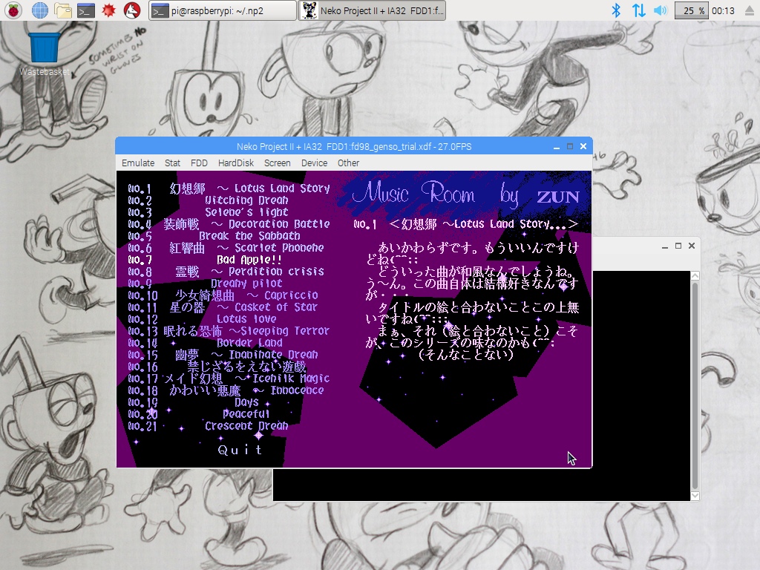Open the Stat menu
Image resolution: width=760 pixels, height=570 pixels.
(x=172, y=163)
